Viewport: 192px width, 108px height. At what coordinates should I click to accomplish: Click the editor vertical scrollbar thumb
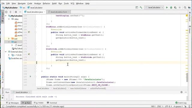pyautogui.click(x=187, y=77)
